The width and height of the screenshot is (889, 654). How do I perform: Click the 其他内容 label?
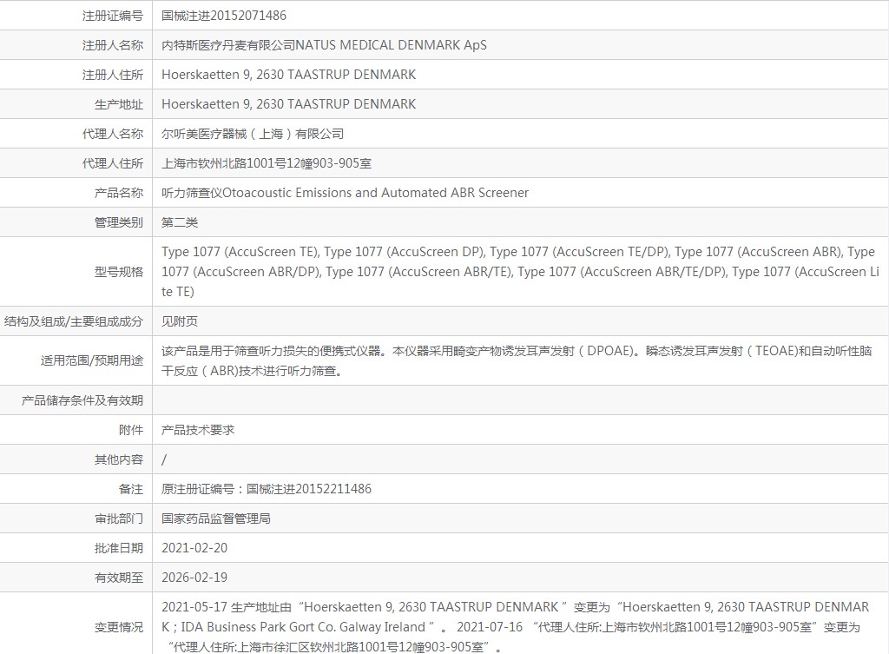click(119, 459)
